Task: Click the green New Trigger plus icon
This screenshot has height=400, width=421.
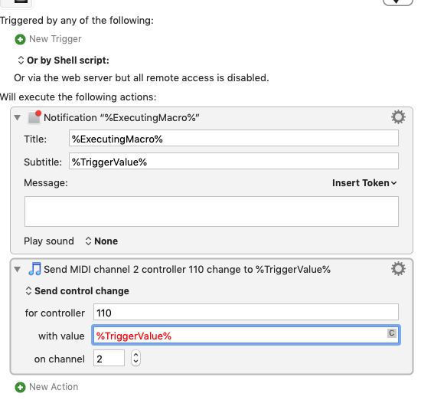Action: [x=20, y=39]
